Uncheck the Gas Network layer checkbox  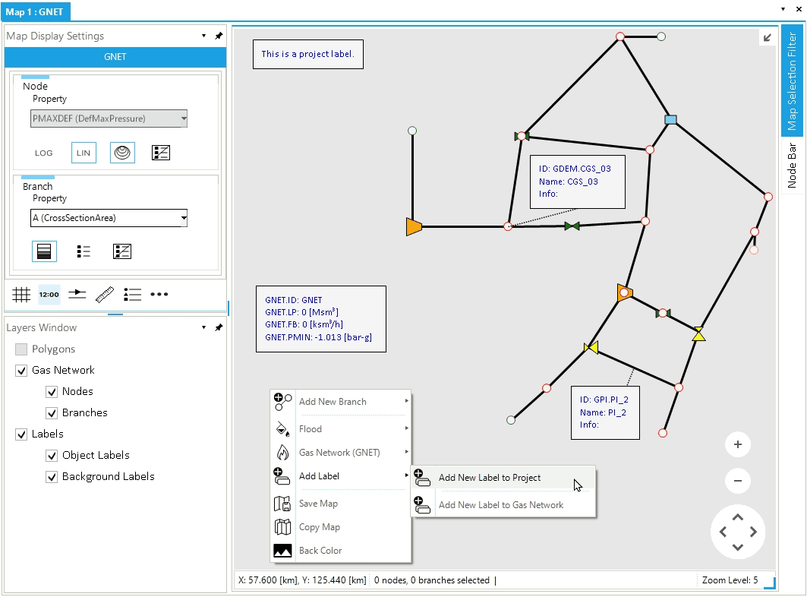(21, 371)
